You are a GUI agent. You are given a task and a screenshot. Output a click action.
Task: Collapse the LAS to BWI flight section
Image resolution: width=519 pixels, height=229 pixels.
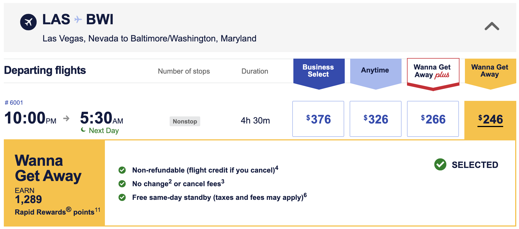(x=492, y=26)
